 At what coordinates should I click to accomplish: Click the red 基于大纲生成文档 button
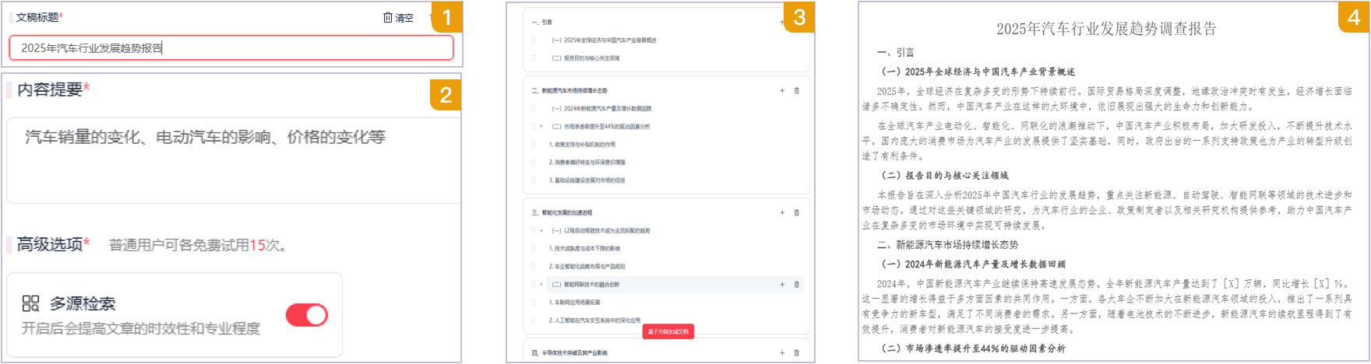point(668,332)
